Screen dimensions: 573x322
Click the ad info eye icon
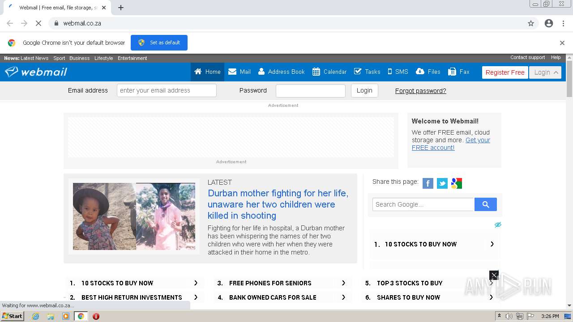click(498, 225)
